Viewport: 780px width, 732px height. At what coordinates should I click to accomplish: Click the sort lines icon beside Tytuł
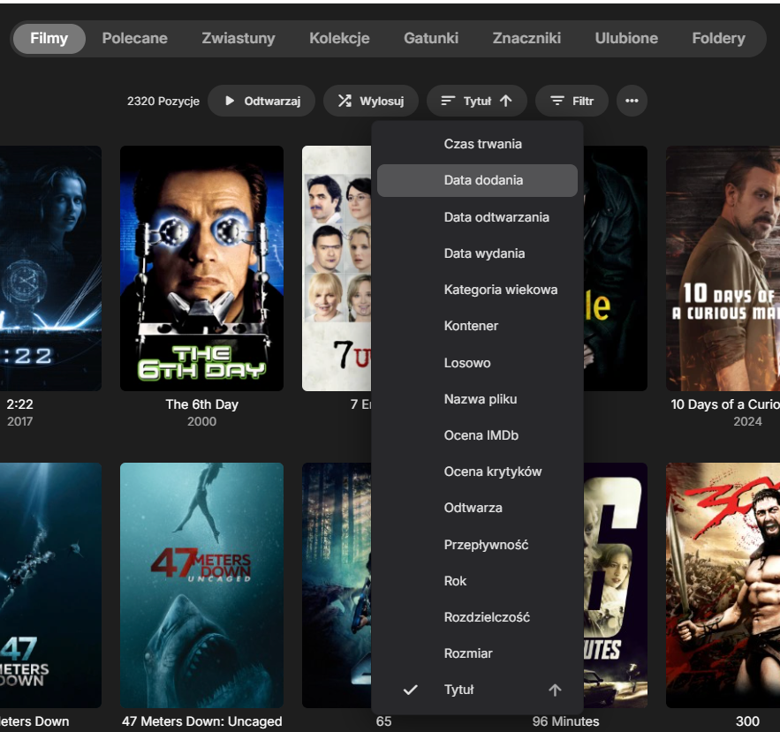coord(448,101)
